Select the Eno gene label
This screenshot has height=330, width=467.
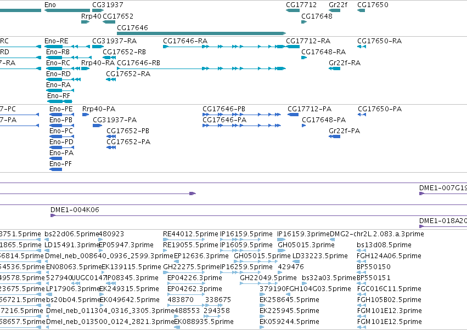click(x=50, y=5)
